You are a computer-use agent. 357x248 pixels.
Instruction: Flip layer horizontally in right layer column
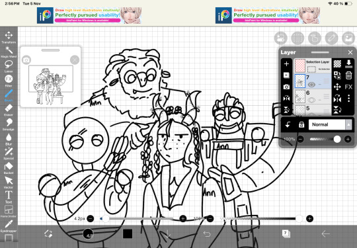tap(337, 99)
